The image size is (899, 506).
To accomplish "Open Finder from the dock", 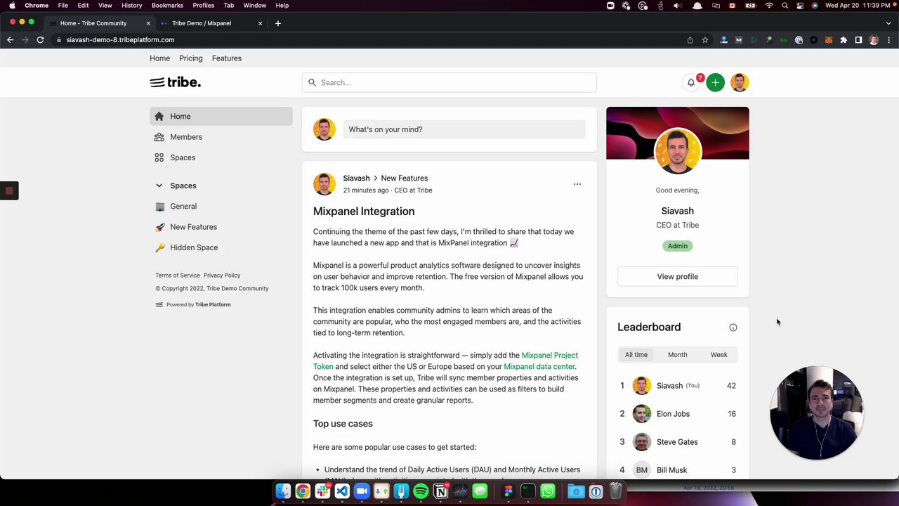I will [283, 491].
